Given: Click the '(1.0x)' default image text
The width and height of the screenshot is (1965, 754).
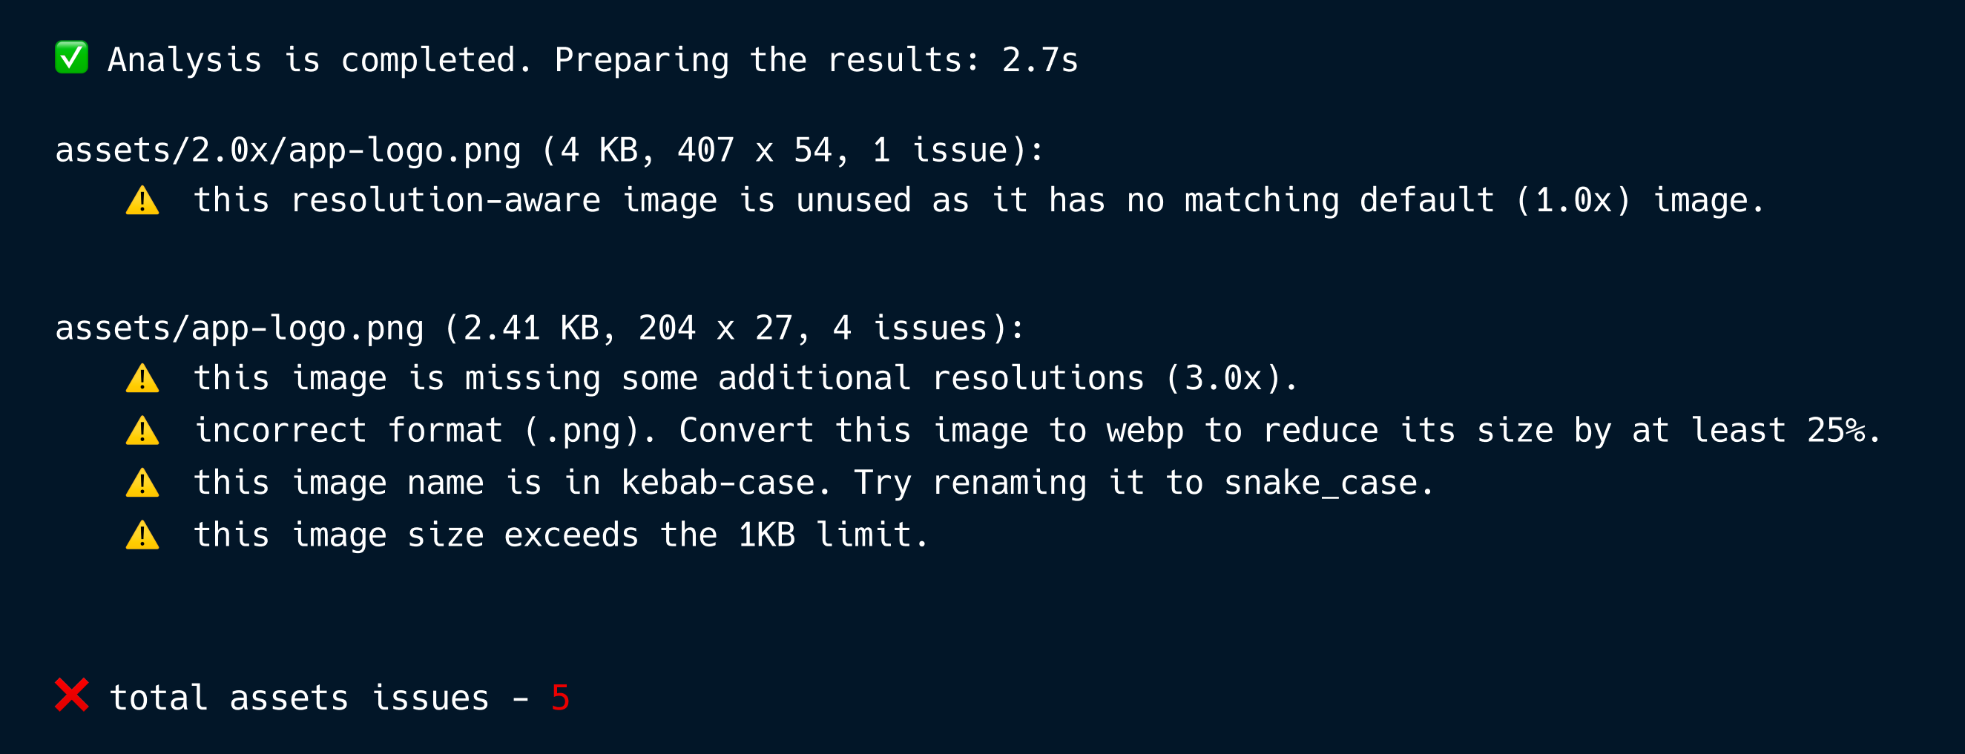Looking at the screenshot, I should pos(1573,201).
